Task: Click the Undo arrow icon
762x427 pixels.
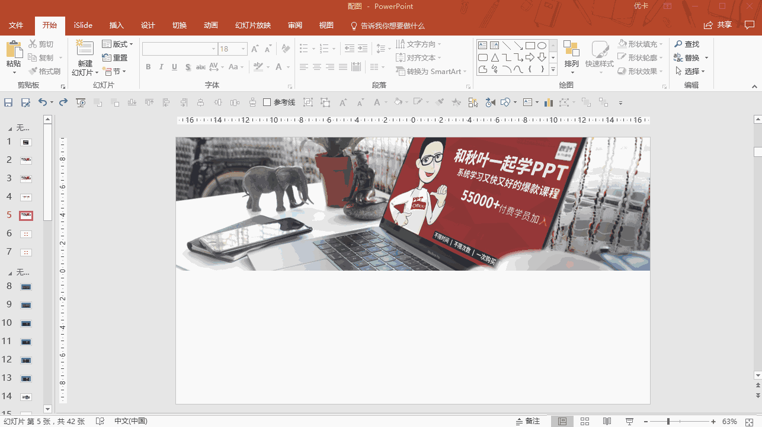Action: (x=42, y=102)
